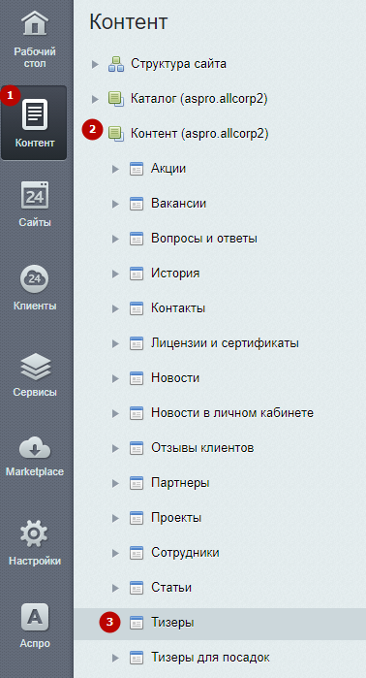Open the Аспро sidebar section

click(x=35, y=626)
